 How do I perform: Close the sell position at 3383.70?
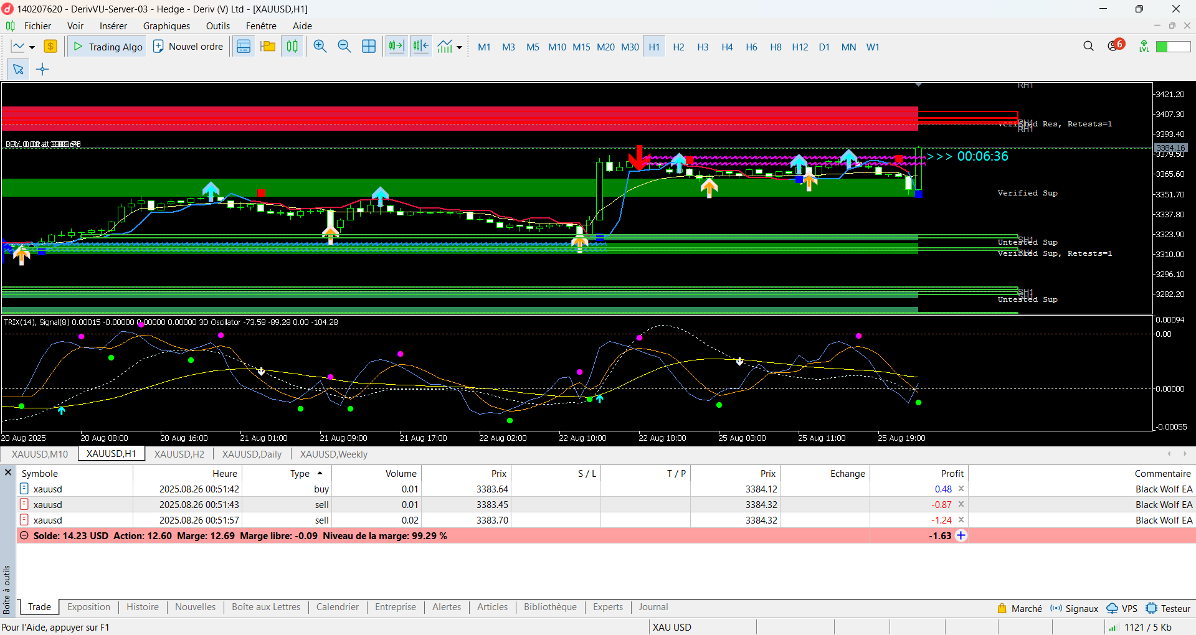click(x=961, y=520)
